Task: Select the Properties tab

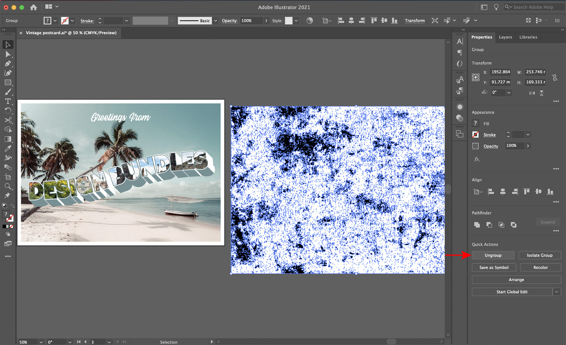Action: coord(481,37)
